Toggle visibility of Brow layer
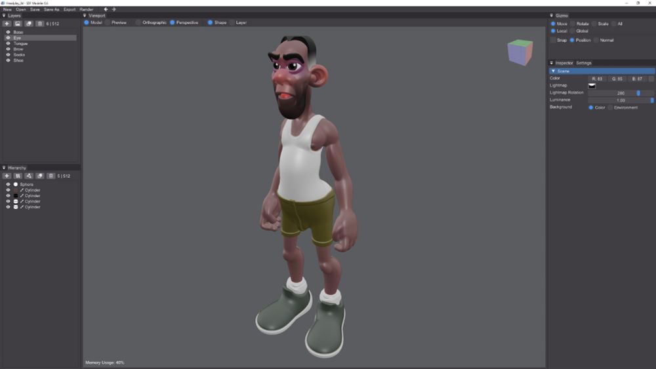 tap(8, 49)
